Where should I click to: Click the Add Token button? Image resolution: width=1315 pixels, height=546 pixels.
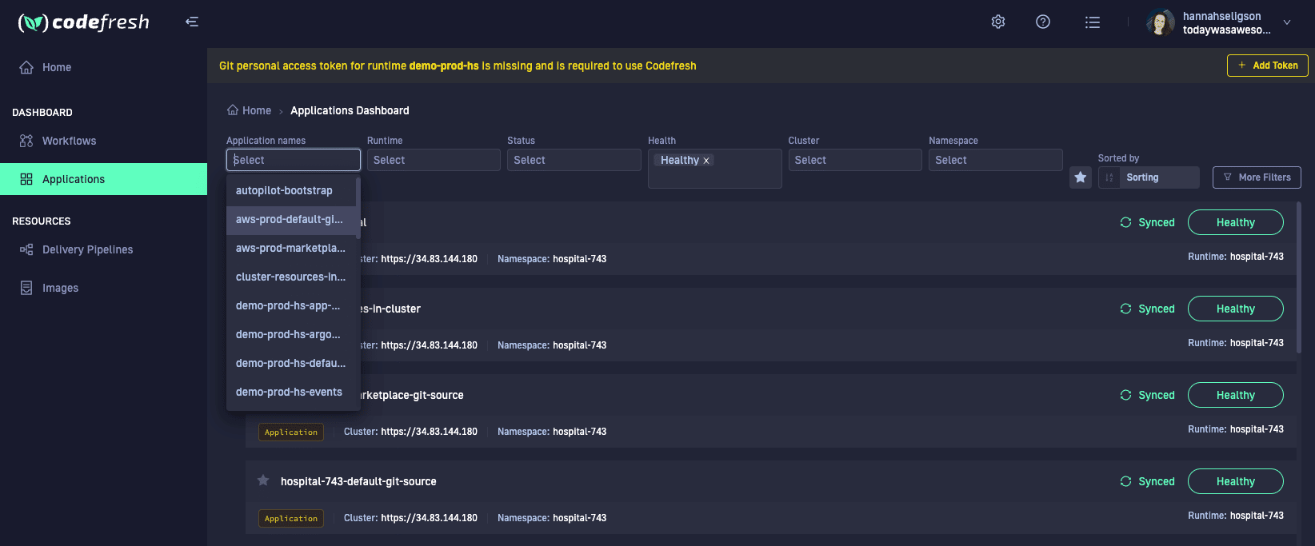pyautogui.click(x=1267, y=66)
